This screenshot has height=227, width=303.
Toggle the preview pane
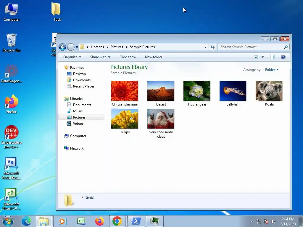click(273, 57)
